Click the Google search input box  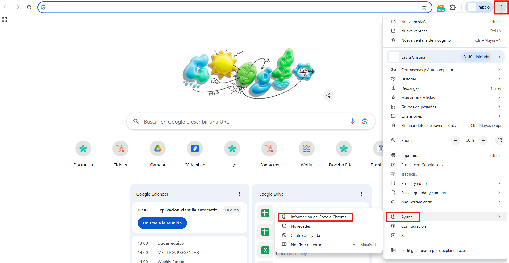[x=239, y=122]
